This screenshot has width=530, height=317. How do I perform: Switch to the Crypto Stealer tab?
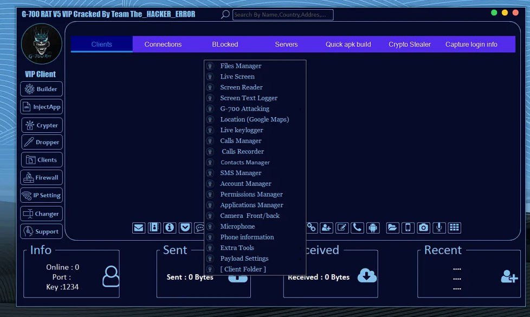[x=410, y=44]
